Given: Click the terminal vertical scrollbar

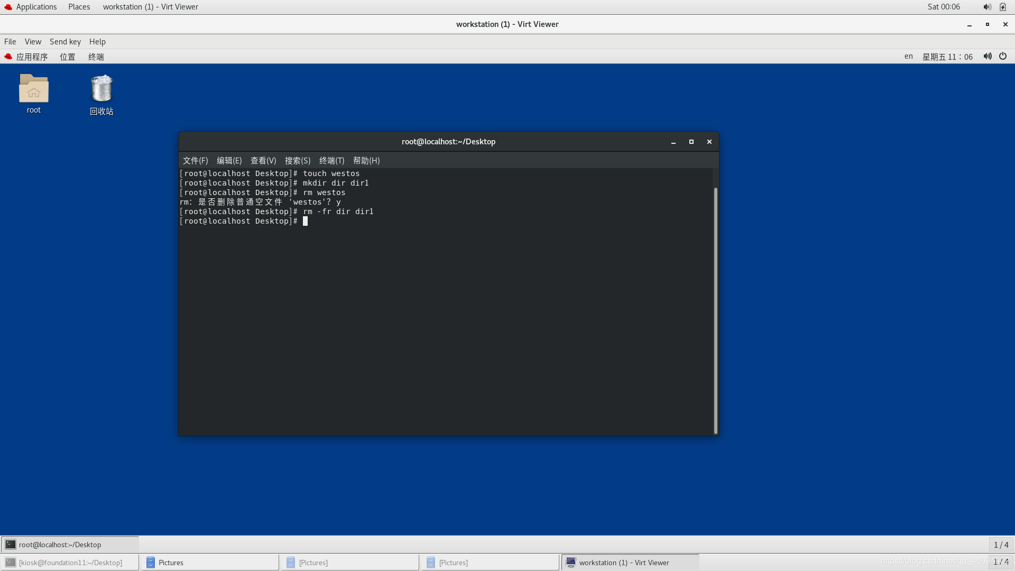Looking at the screenshot, I should [716, 310].
